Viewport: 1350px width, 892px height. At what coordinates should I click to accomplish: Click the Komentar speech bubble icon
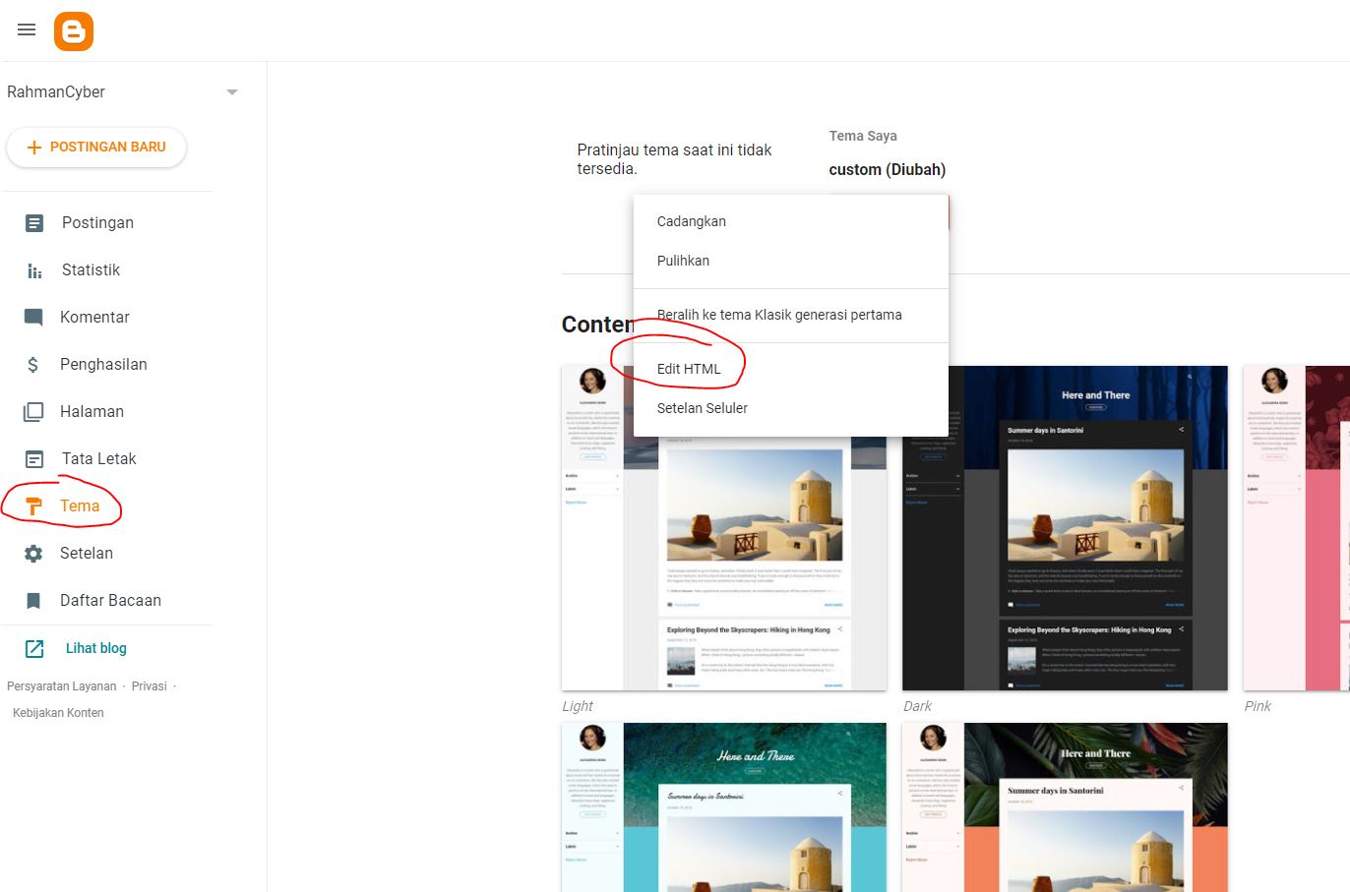tap(33, 318)
